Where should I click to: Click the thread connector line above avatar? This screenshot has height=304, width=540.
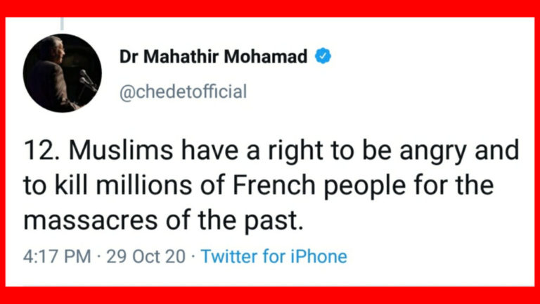click(62, 23)
